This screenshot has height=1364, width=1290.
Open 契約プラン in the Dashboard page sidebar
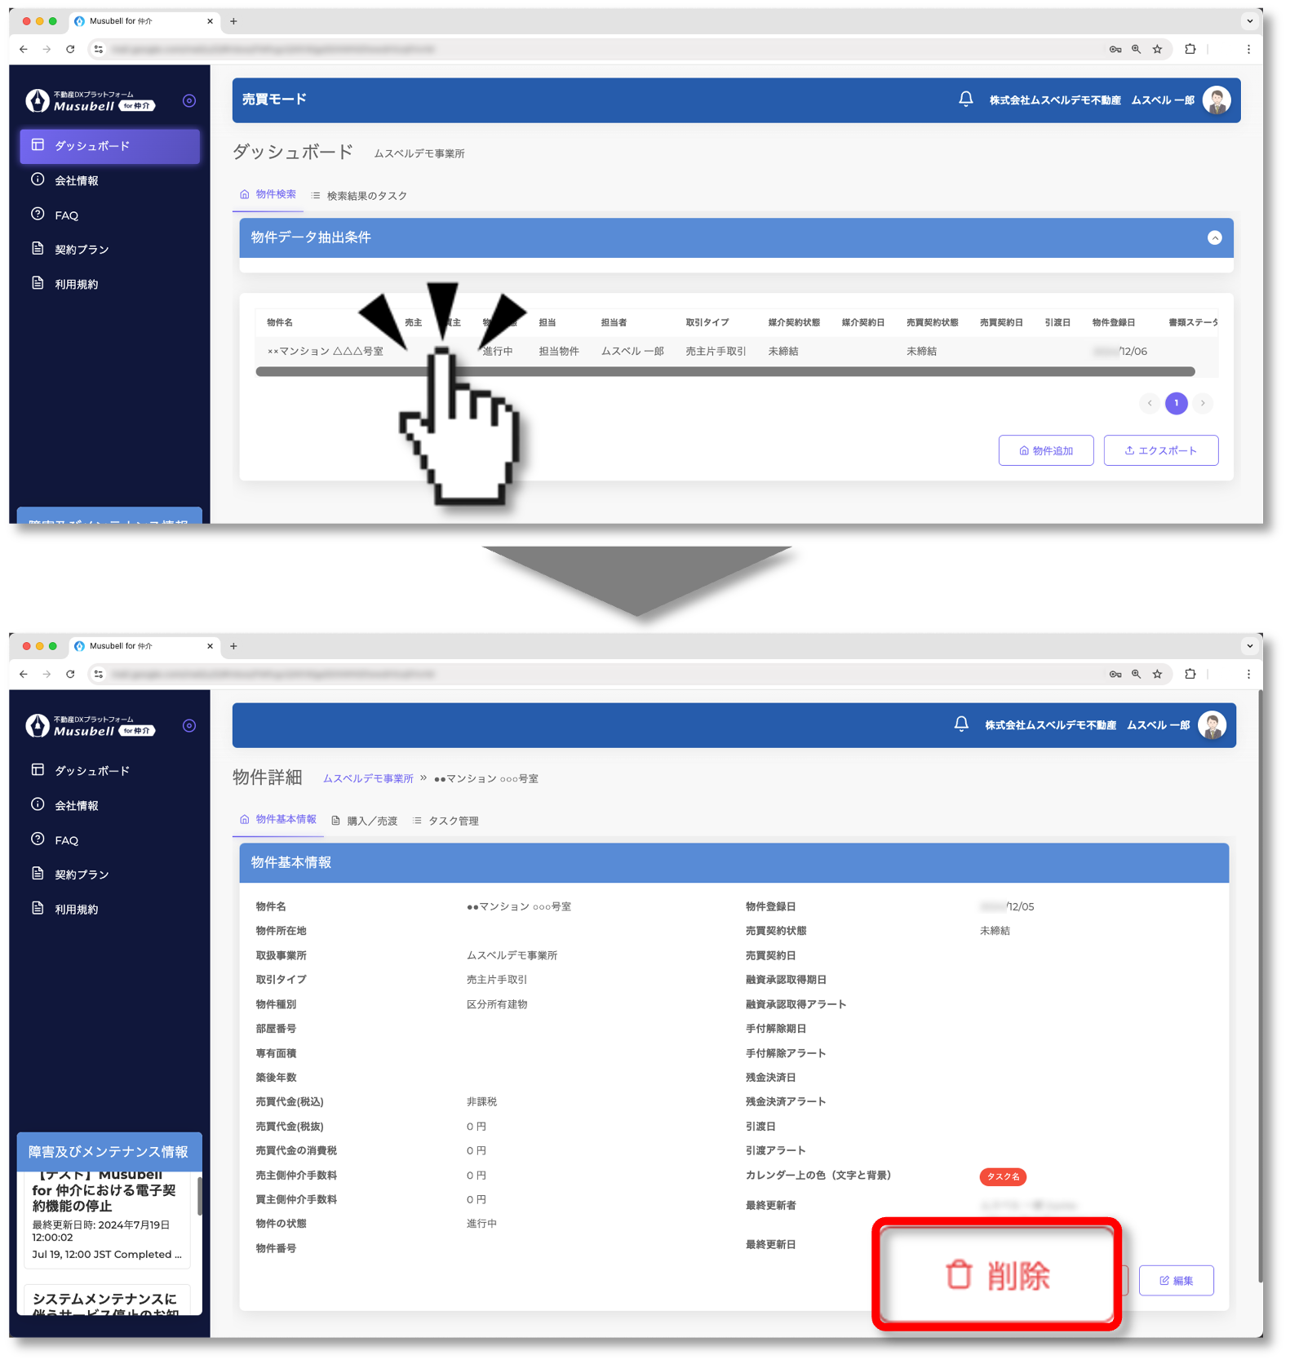[81, 250]
